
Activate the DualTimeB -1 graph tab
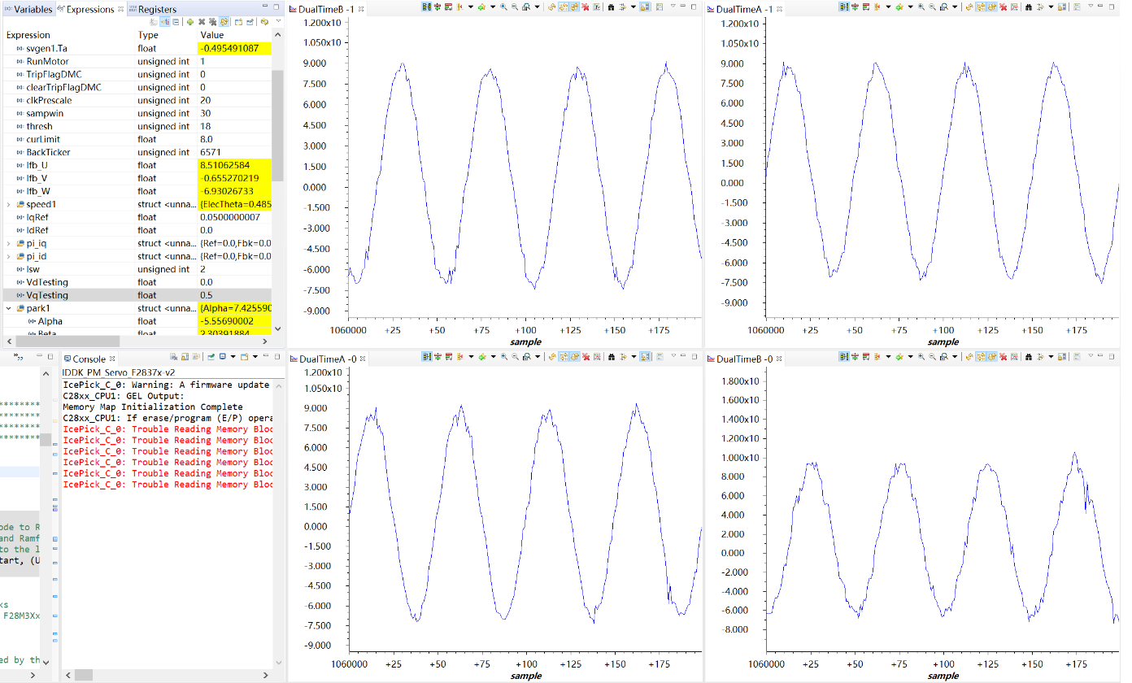click(329, 9)
